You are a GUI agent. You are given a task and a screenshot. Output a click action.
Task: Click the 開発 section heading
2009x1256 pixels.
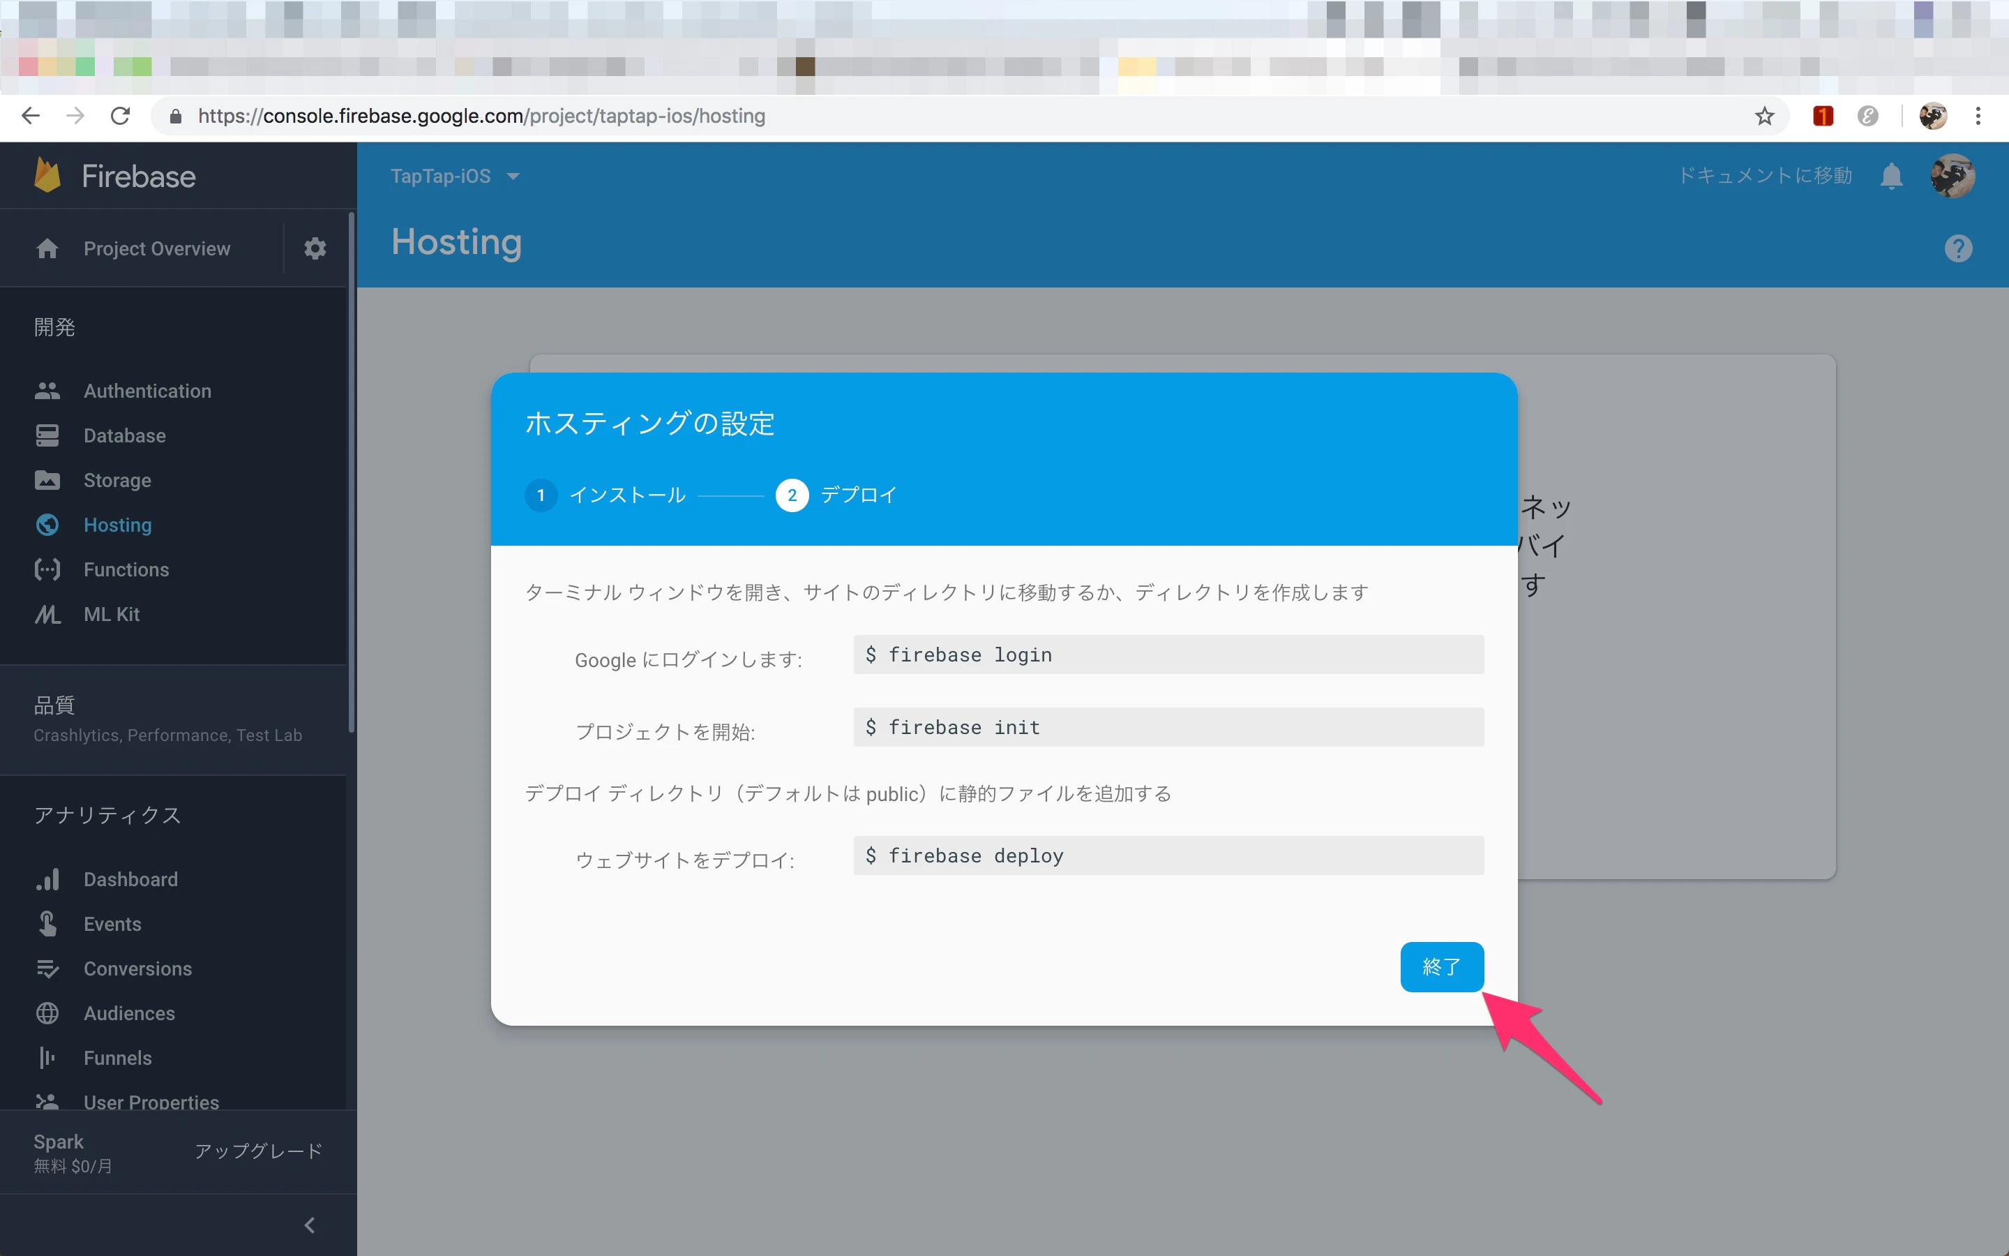click(x=55, y=327)
